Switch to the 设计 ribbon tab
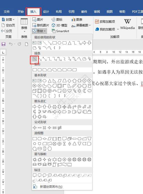Viewport: 143px width, 194px height. pyautogui.click(x=46, y=12)
